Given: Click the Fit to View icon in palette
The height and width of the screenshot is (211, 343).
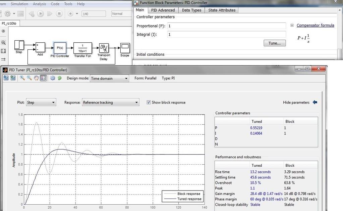Looking at the screenshot, I should pos(3,51).
